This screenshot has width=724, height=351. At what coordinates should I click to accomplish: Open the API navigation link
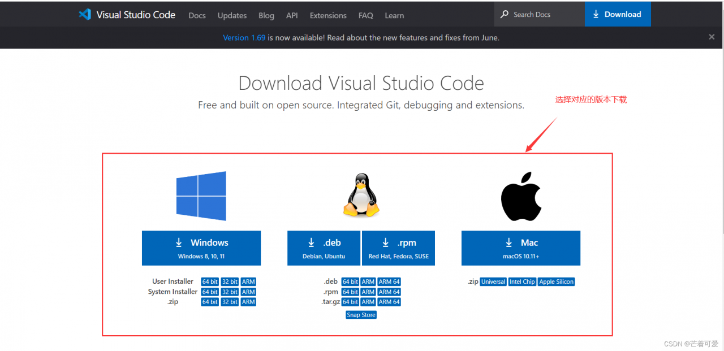click(292, 15)
